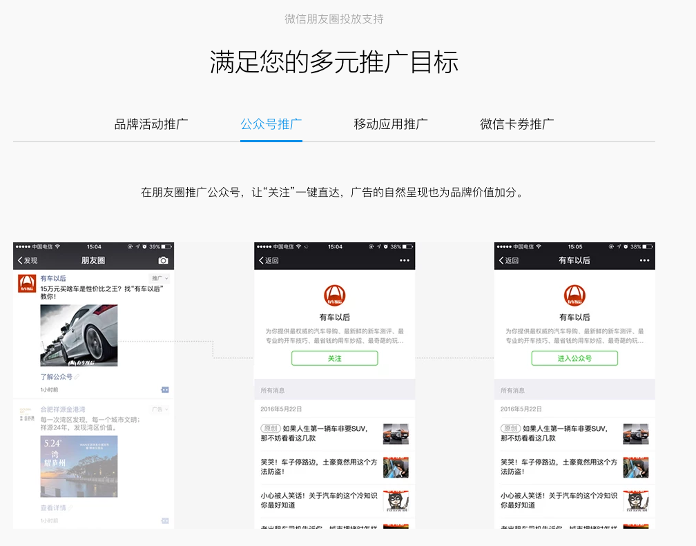Open 笑哭 anti-theft article on middle phone
This screenshot has height=546, width=696.
click(335, 467)
